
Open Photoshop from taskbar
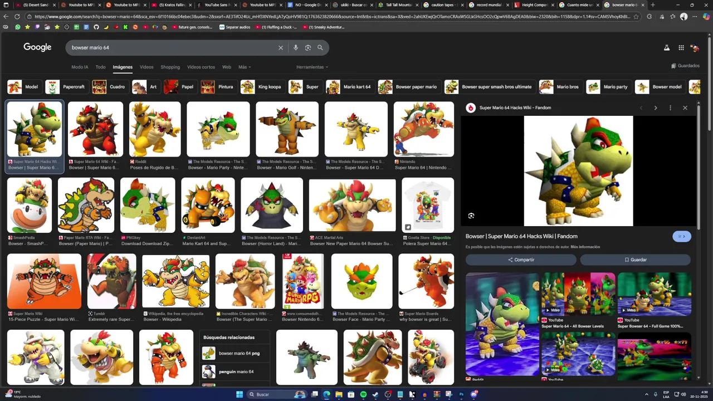pos(461,394)
